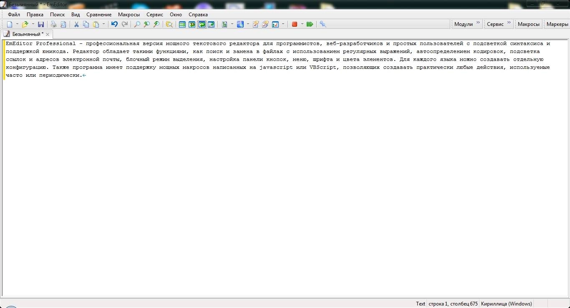Open Print Preview icon
Screen dimensions: 570x308
click(x=63, y=24)
